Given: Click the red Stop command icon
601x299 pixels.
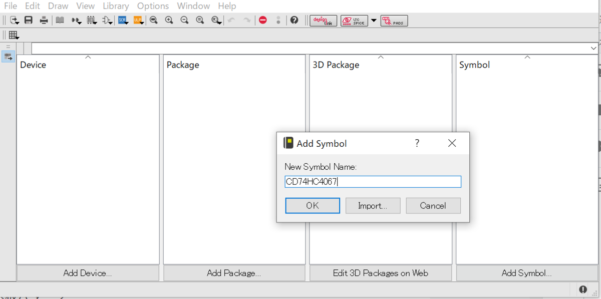Looking at the screenshot, I should (263, 21).
